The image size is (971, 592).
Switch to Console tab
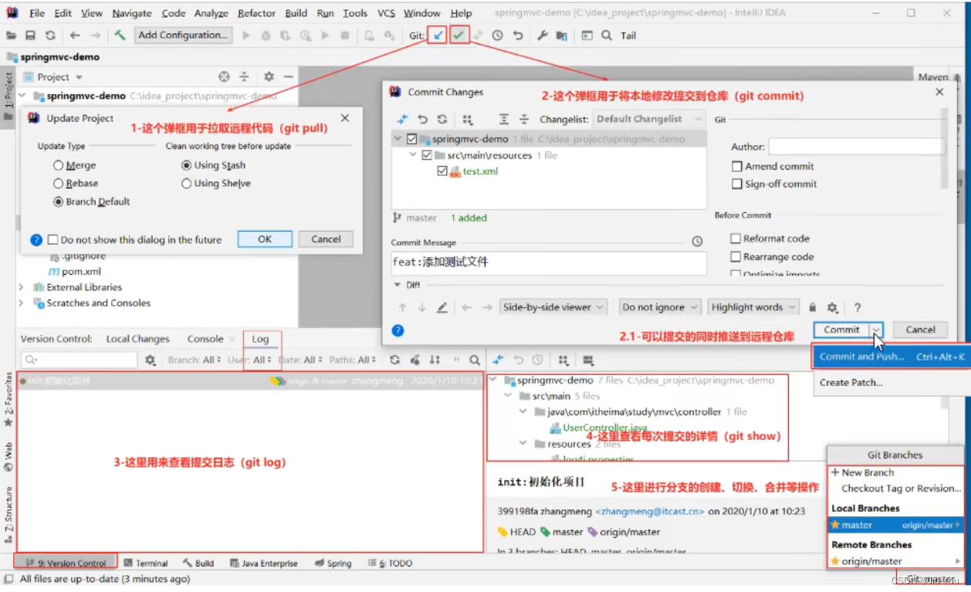pos(205,339)
